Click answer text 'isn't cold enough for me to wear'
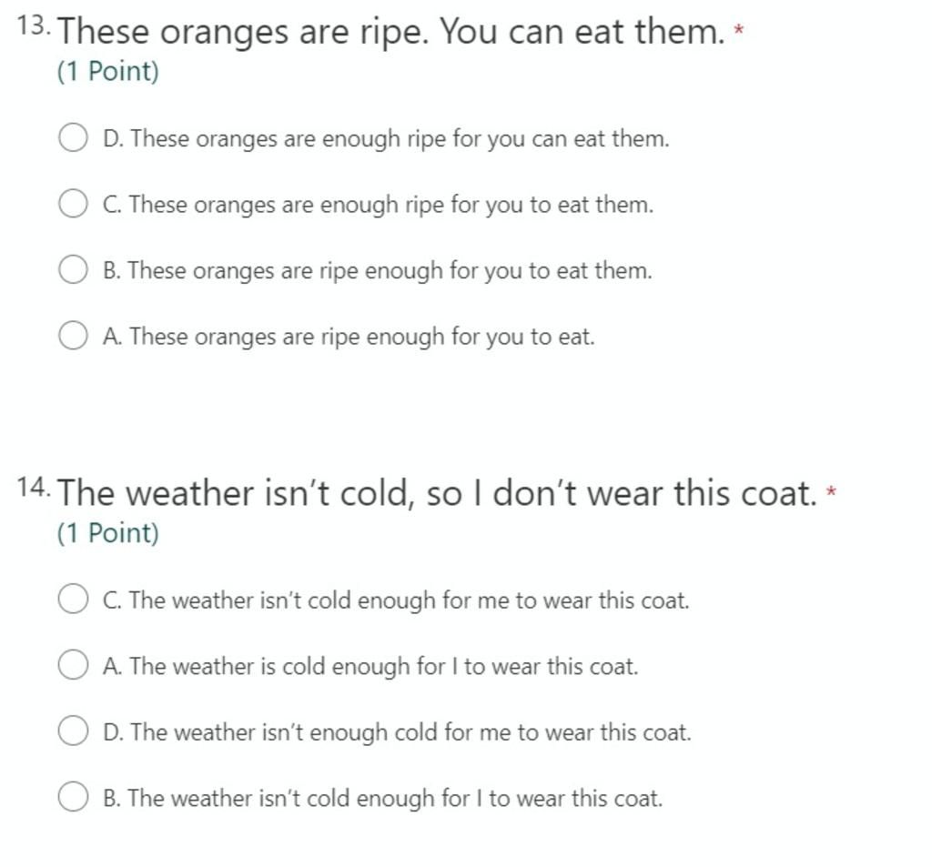The height and width of the screenshot is (867, 932). [427, 600]
